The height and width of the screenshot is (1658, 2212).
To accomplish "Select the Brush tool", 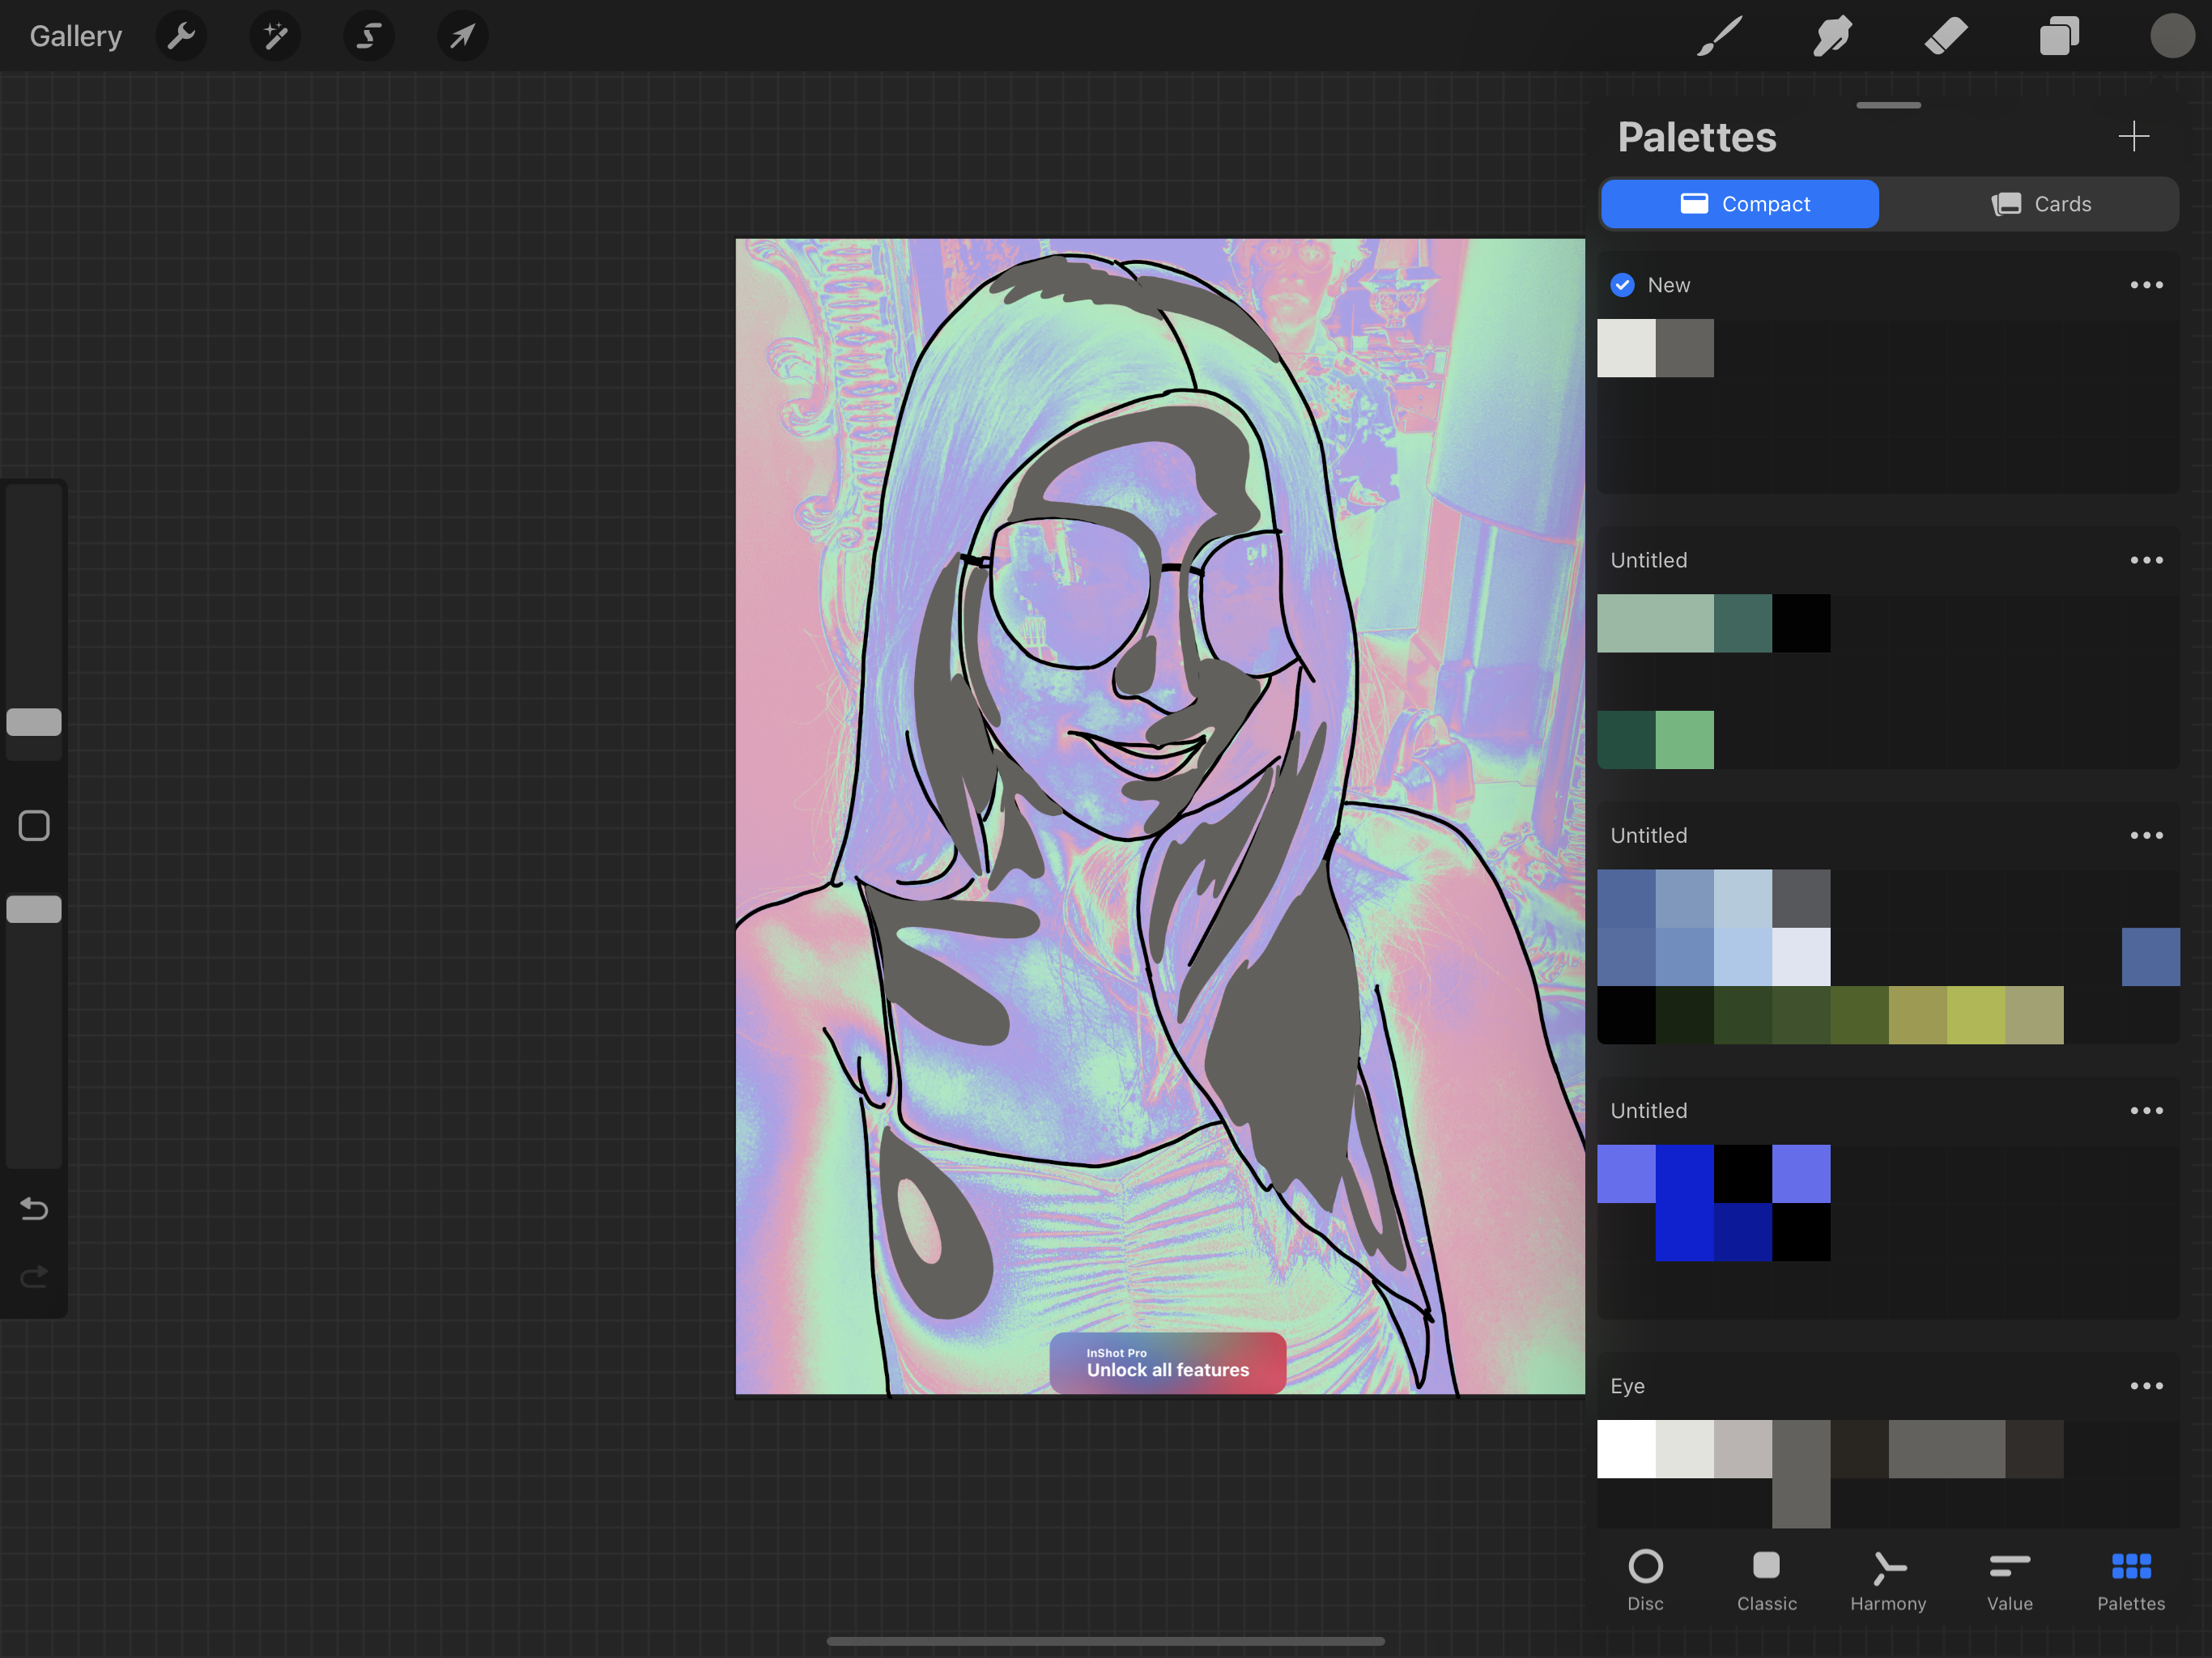I will tap(1720, 37).
